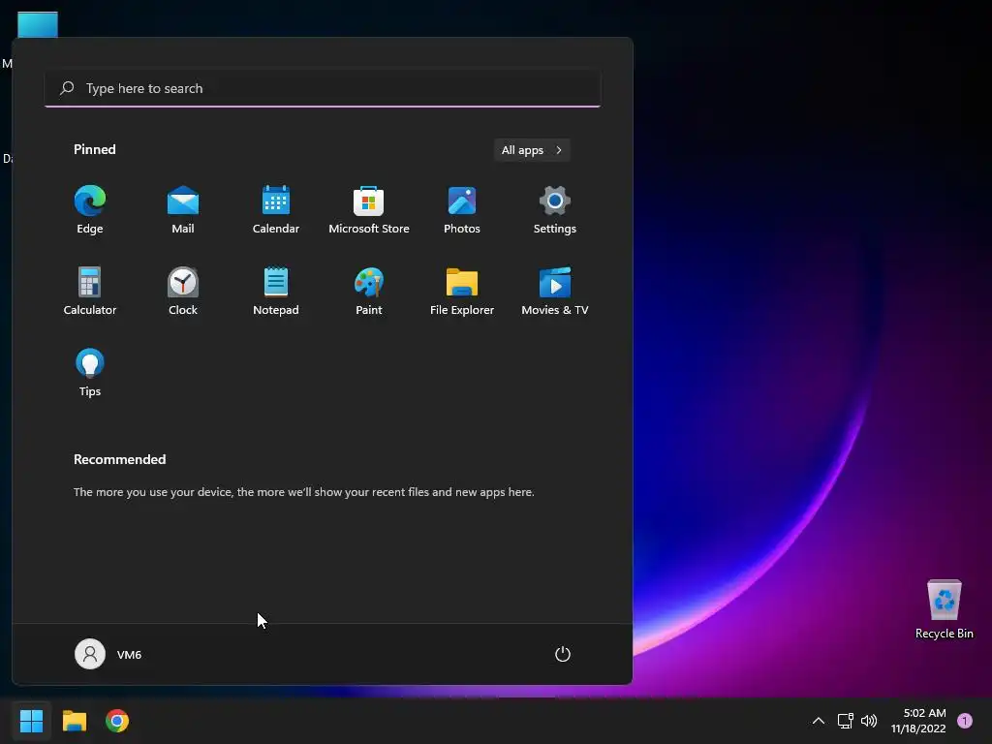Open the notification badge in taskbar corner
Viewport: 992px width, 744px height.
pyautogui.click(x=965, y=721)
